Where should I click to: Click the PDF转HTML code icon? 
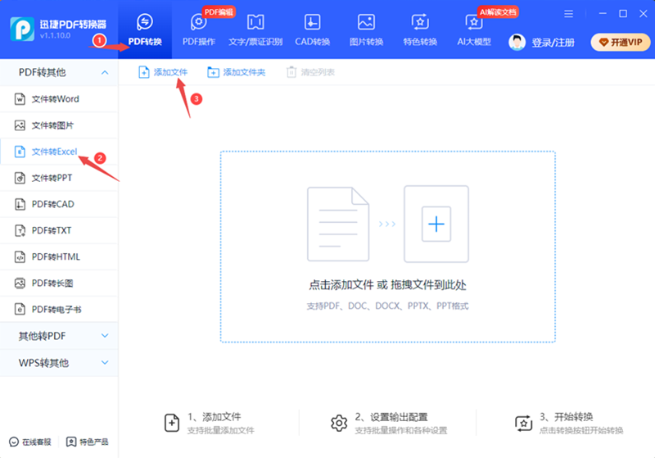[20, 257]
